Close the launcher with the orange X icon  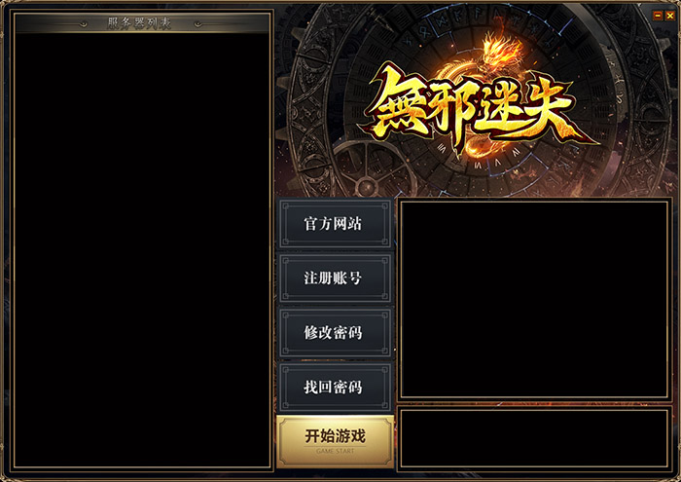670,16
